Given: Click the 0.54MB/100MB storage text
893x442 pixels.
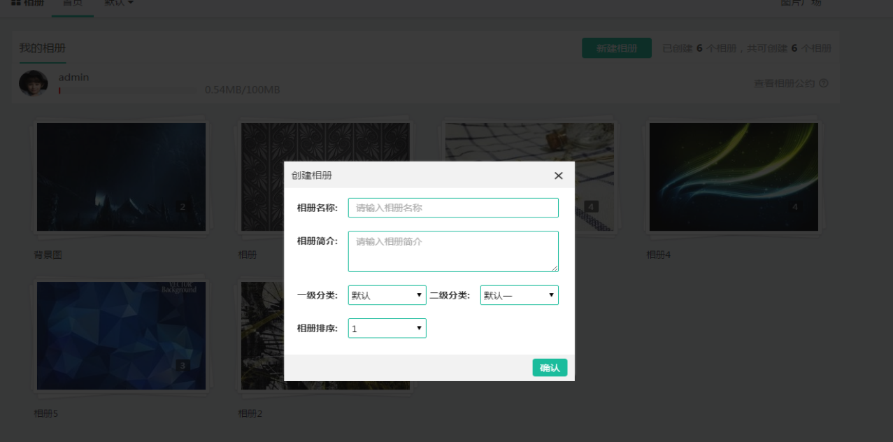Looking at the screenshot, I should click(242, 90).
